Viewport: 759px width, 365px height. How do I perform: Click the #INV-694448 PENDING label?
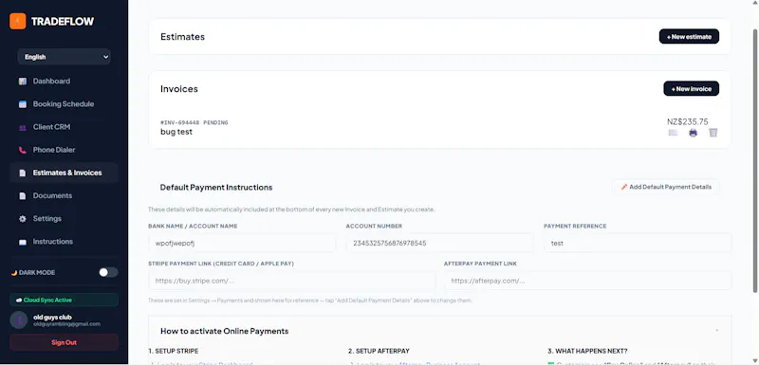[x=194, y=123]
